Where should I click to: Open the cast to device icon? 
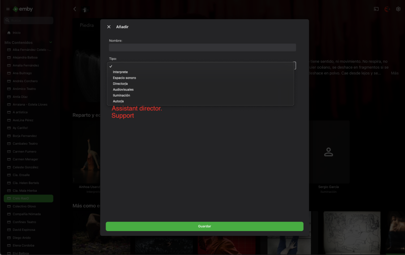tap(376, 9)
